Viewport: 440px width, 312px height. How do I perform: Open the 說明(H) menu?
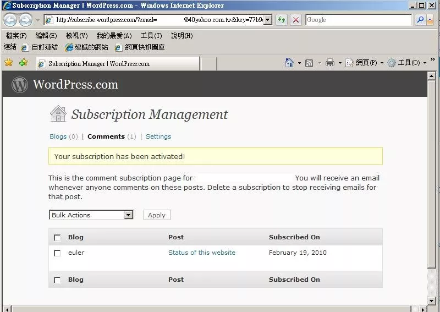pyautogui.click(x=182, y=36)
